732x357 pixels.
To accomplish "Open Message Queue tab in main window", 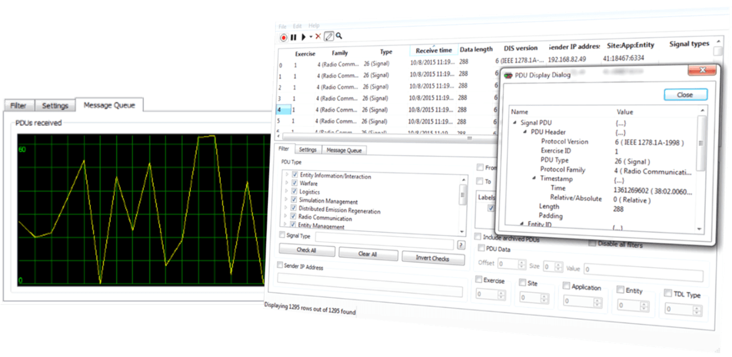I will [344, 150].
